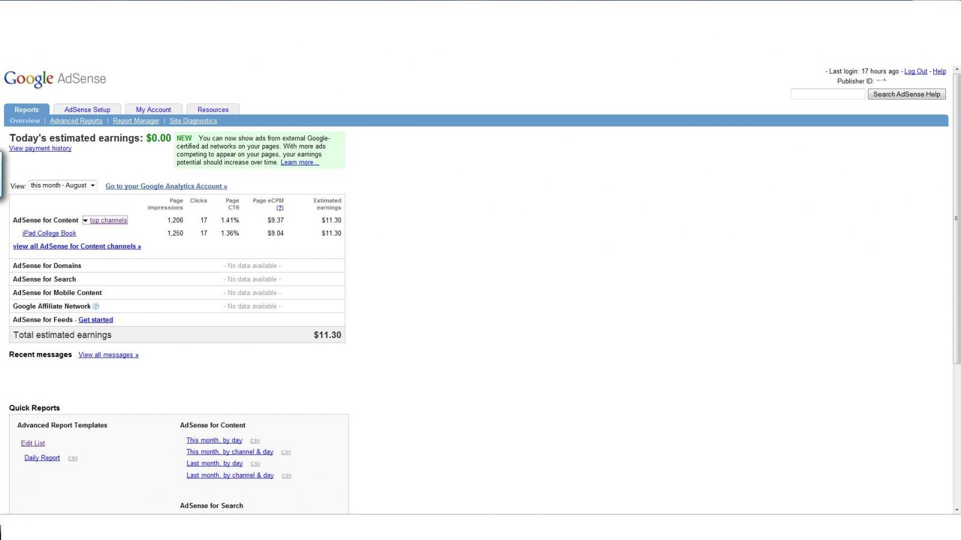Click the Edit List link

(33, 444)
